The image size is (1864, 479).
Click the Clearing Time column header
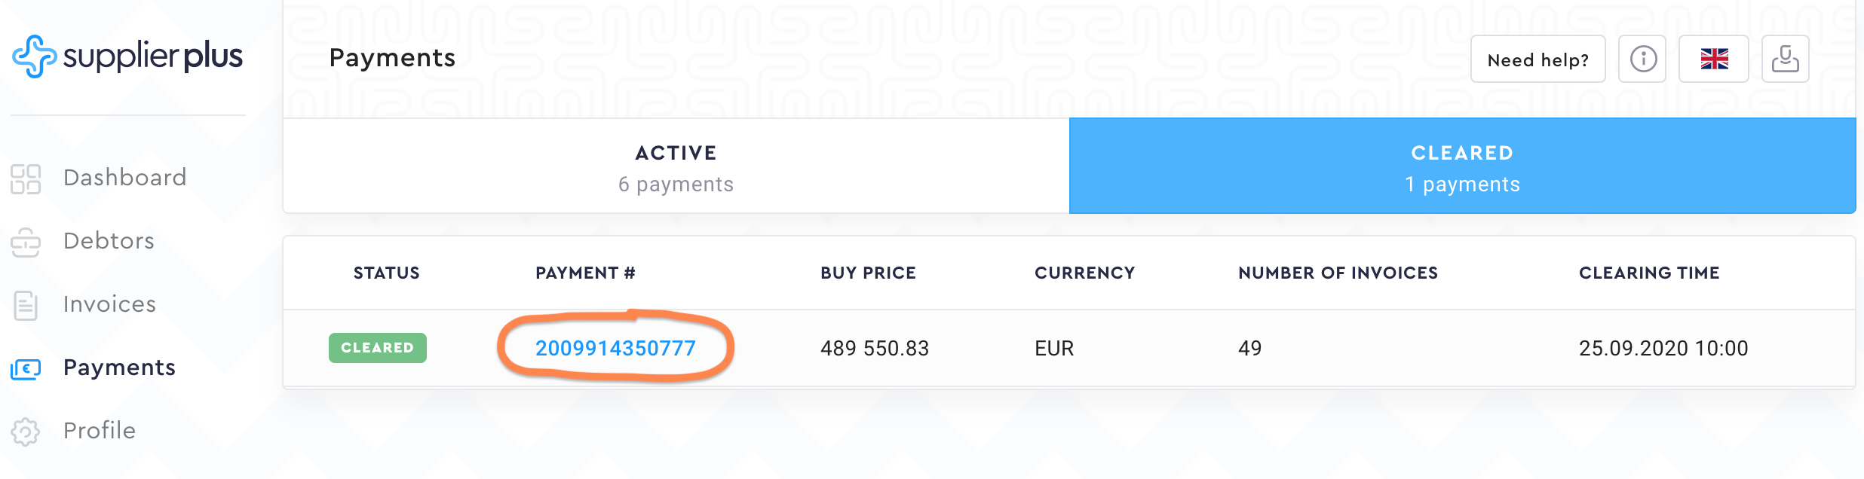click(1649, 273)
